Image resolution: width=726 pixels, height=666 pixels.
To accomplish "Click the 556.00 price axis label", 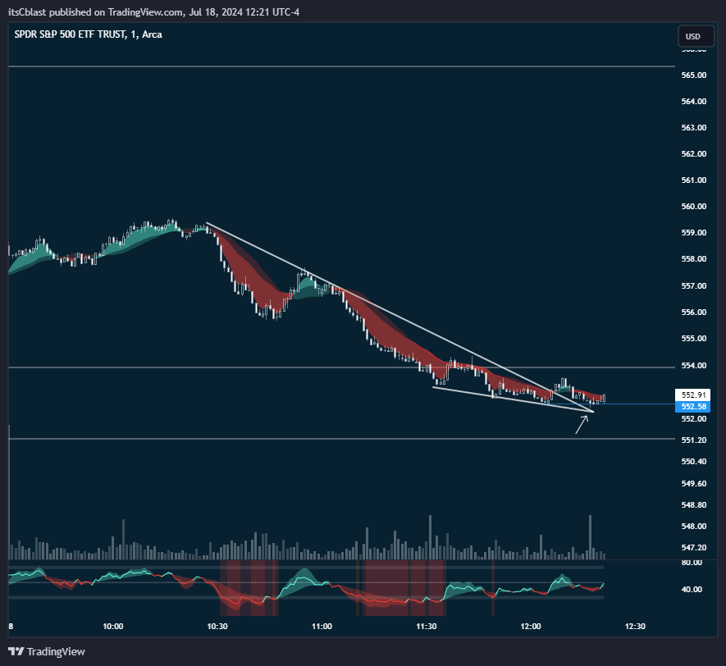I will [693, 312].
